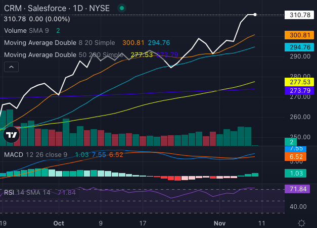Click the MACD 12 26 indicator label

[34, 154]
